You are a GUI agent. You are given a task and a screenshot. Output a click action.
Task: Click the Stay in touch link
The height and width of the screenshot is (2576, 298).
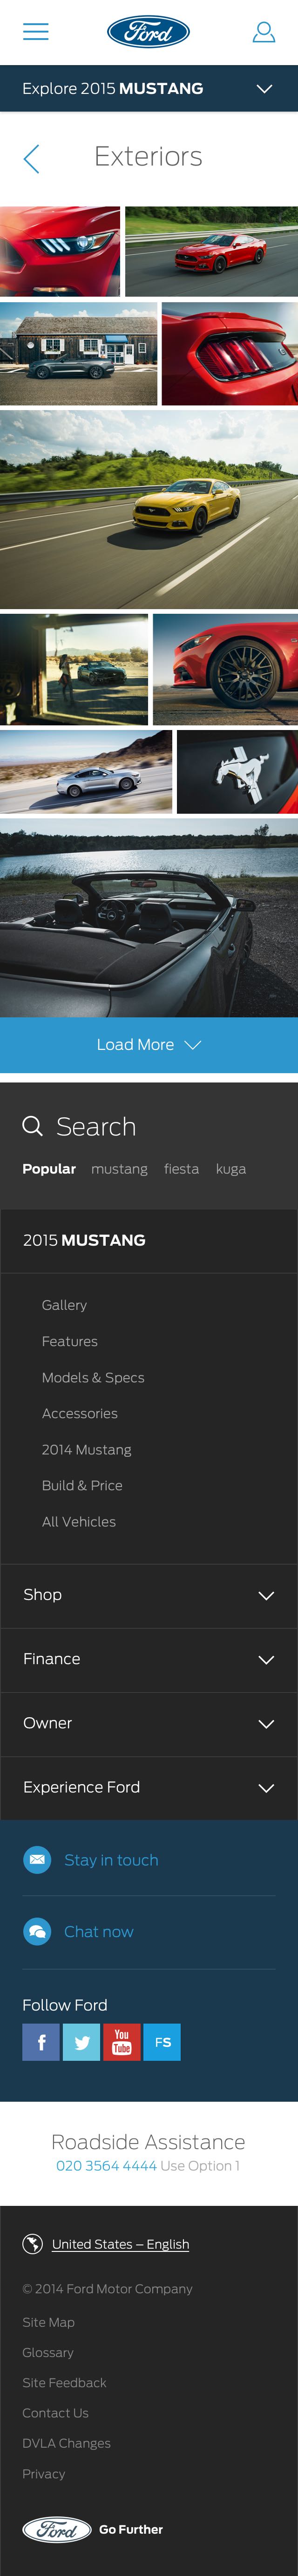(111, 1860)
